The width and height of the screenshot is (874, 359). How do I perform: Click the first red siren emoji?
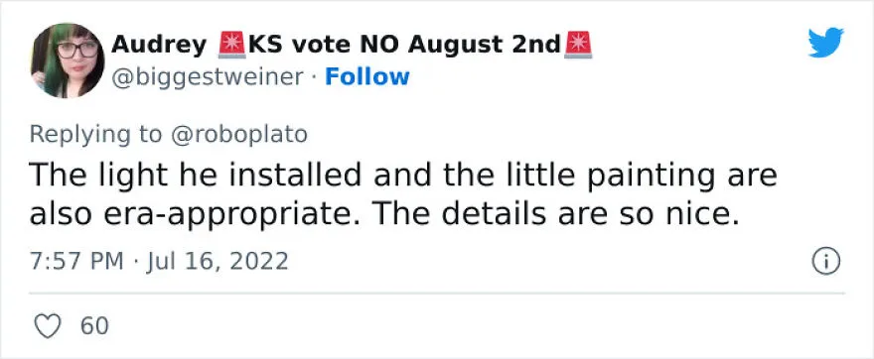click(x=231, y=45)
